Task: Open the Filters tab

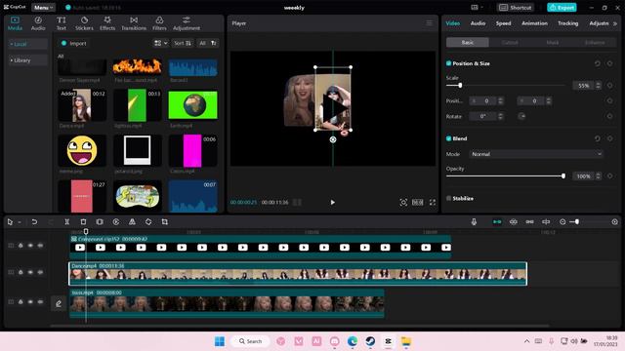Action: 159,23
